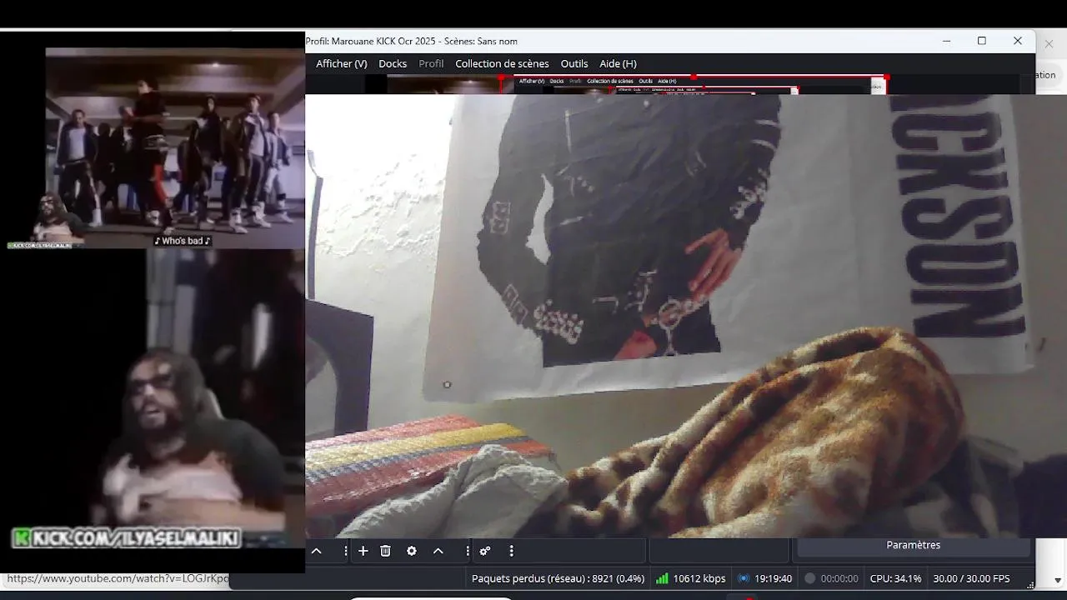Open the three-dot menu right of the double-gear icon
Screen dimensions: 1067x600
[x=511, y=551]
